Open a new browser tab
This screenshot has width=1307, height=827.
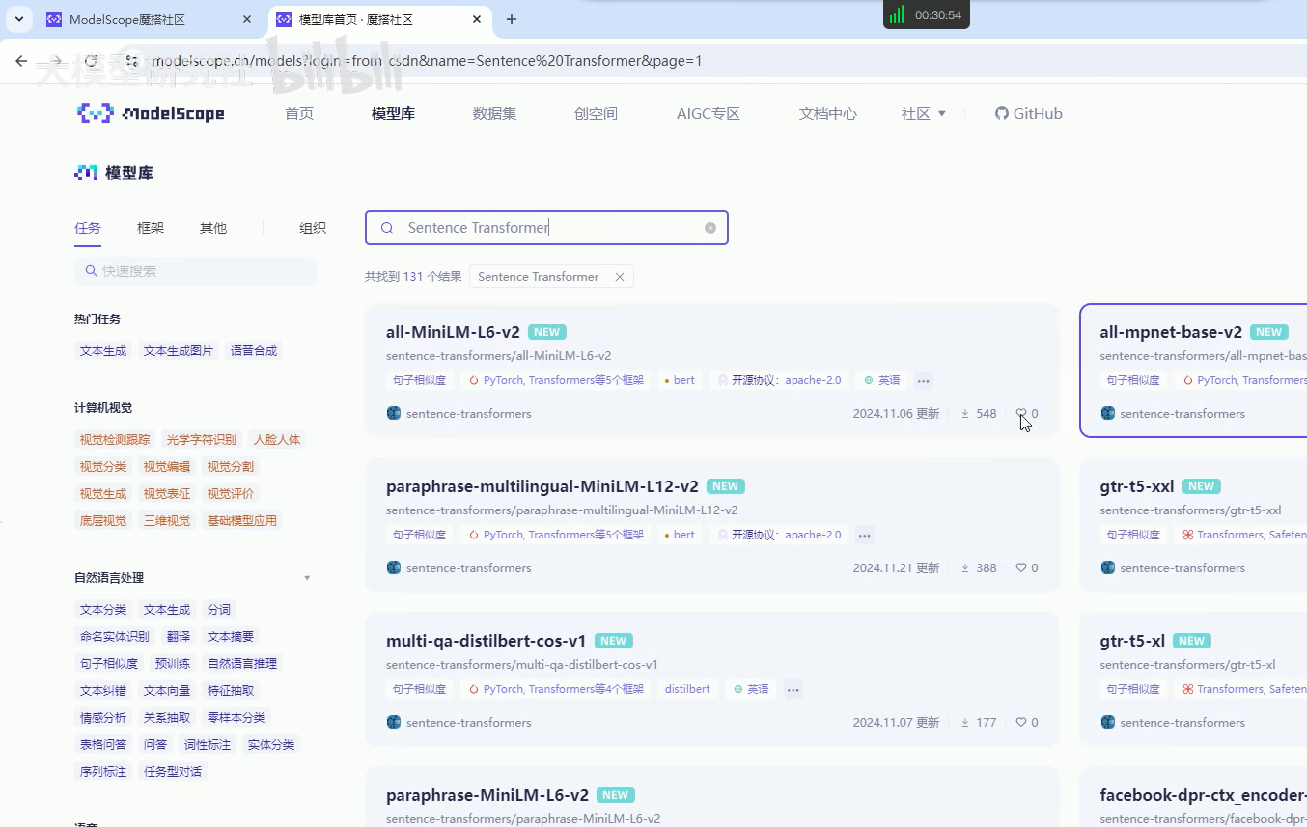pyautogui.click(x=512, y=19)
